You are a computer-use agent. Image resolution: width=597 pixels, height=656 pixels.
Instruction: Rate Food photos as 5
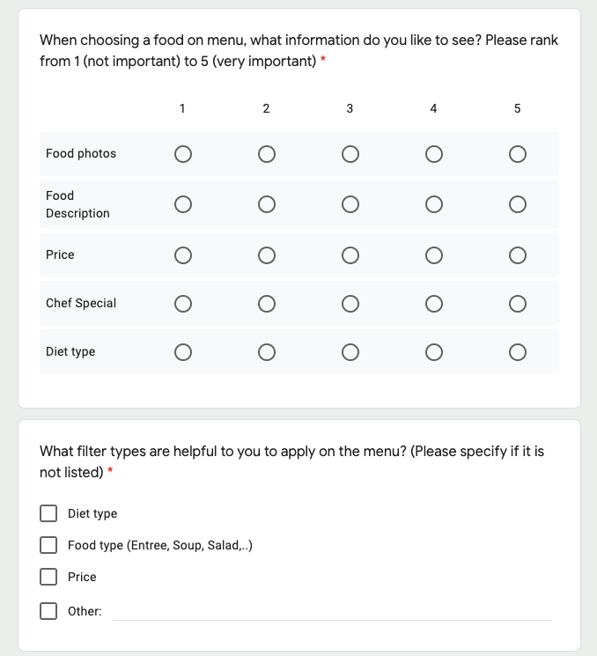point(518,154)
